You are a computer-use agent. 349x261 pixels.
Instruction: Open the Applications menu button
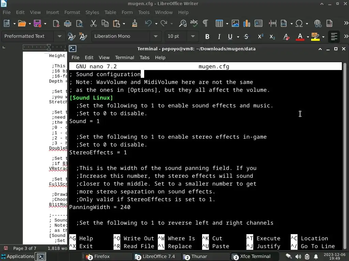coord(17,256)
